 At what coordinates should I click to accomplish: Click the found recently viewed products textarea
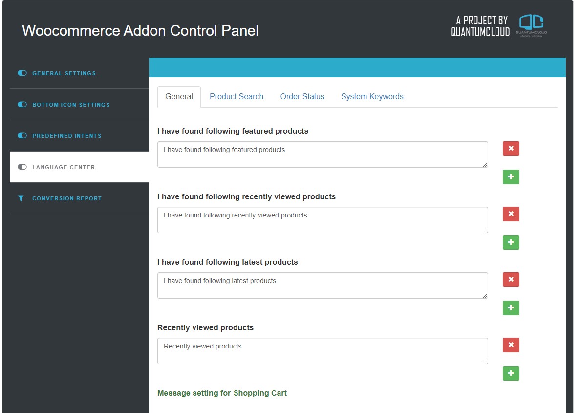(x=323, y=220)
